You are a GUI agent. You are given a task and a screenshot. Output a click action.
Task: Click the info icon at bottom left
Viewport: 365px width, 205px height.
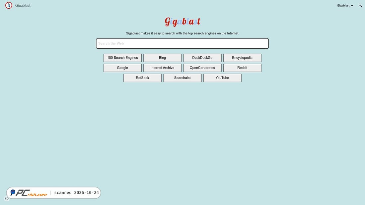(7, 198)
